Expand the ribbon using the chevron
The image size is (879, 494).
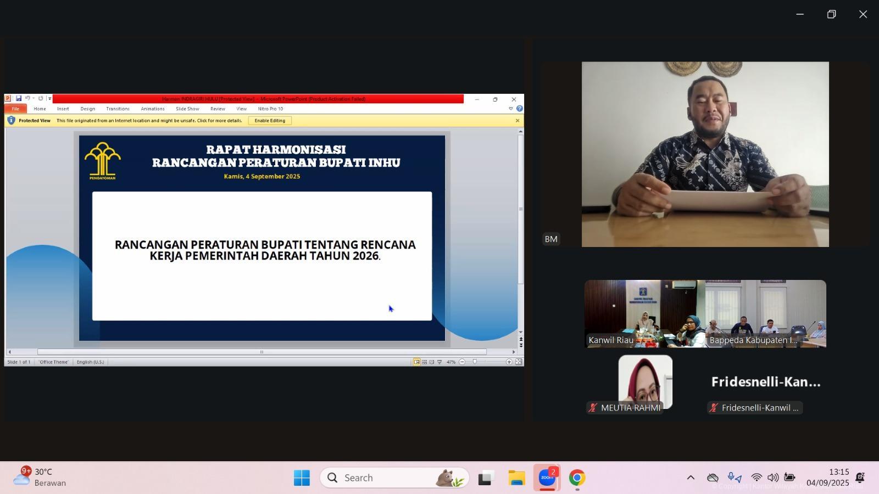click(511, 109)
